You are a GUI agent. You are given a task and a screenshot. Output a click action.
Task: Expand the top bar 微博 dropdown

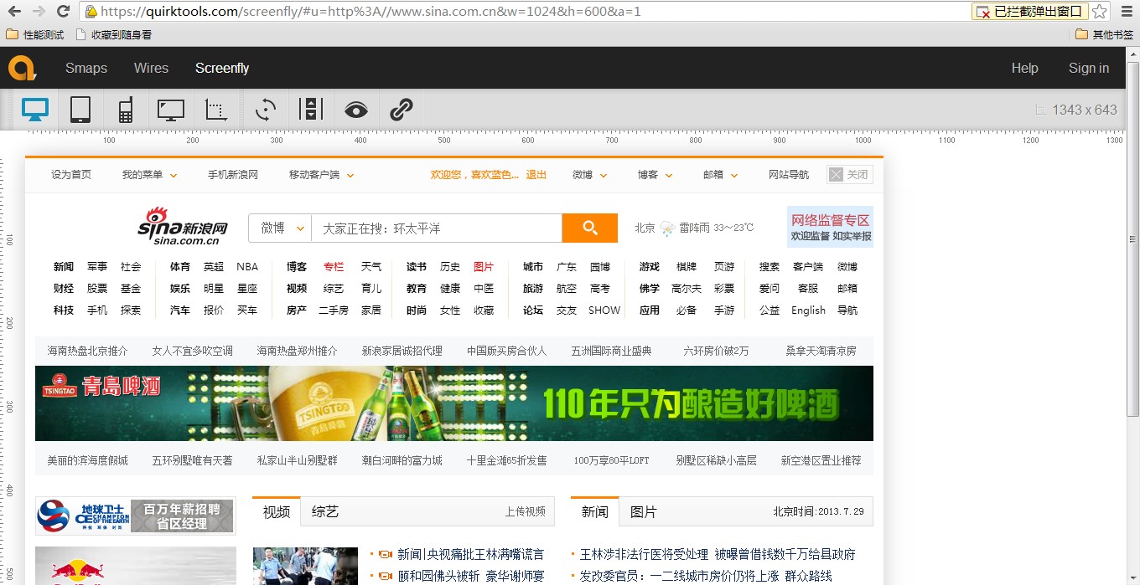pos(588,175)
